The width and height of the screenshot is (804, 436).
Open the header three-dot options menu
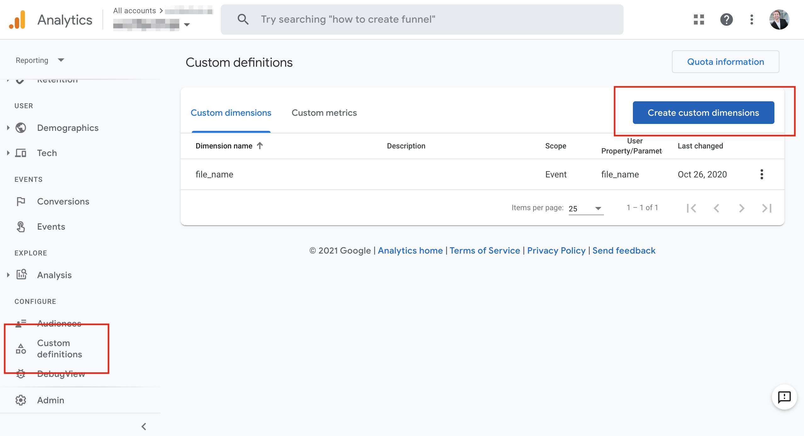coord(751,20)
